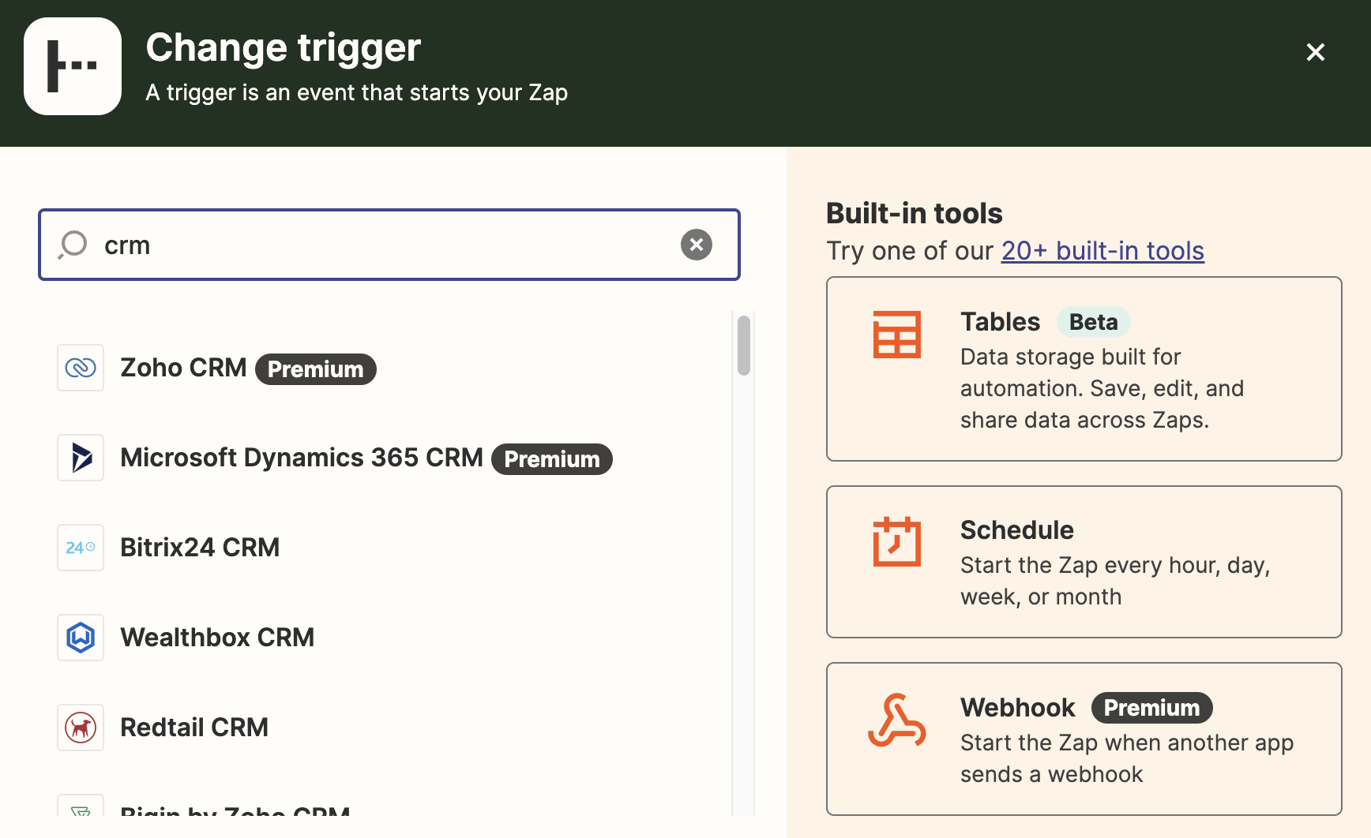
Task: Click the Wealthbox CRM logo icon
Action: coord(81,638)
